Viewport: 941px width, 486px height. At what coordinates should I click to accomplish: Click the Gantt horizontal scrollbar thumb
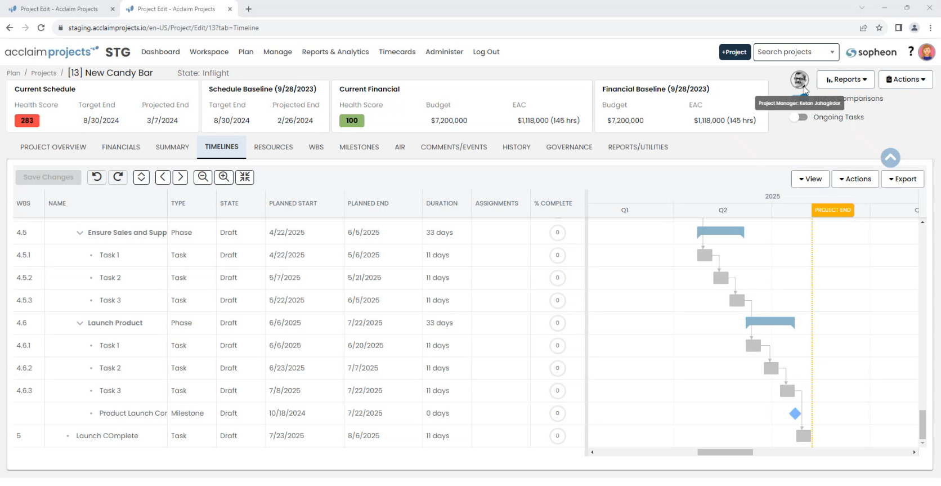(725, 452)
